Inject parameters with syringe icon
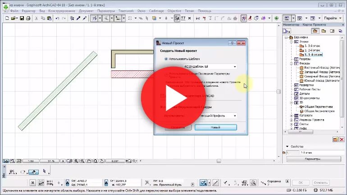Viewport: 347px width, 195px height. pos(85,18)
